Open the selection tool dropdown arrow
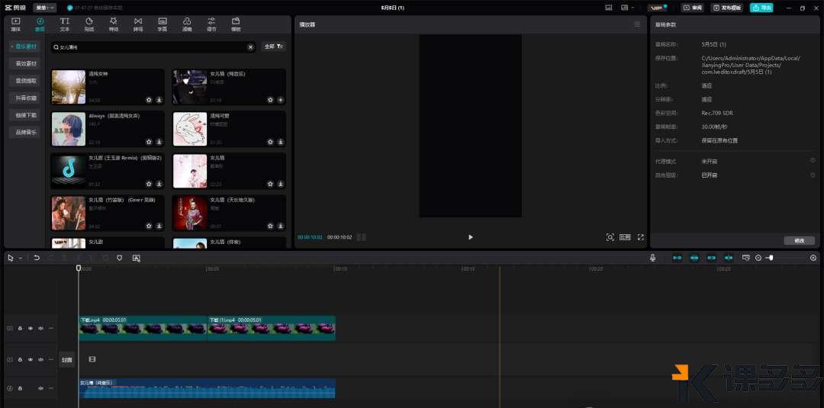The height and width of the screenshot is (408, 824). (21, 259)
